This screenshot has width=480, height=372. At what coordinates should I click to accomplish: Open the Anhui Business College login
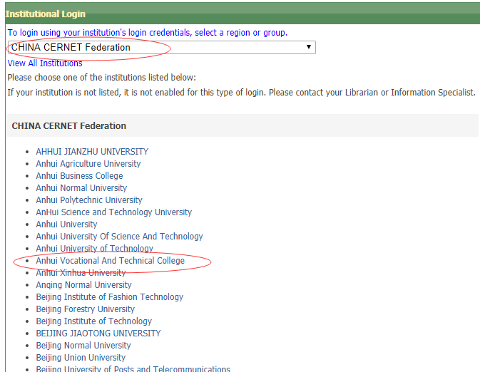click(x=79, y=176)
